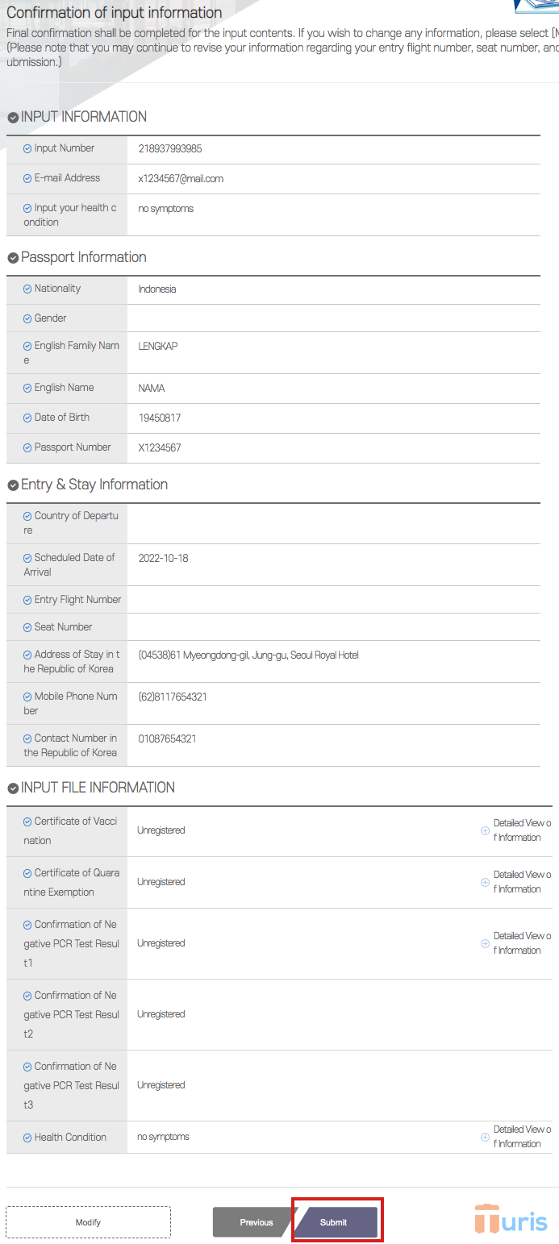Select the circle icon beside Passport Number
The height and width of the screenshot is (1244, 559).
point(27,447)
